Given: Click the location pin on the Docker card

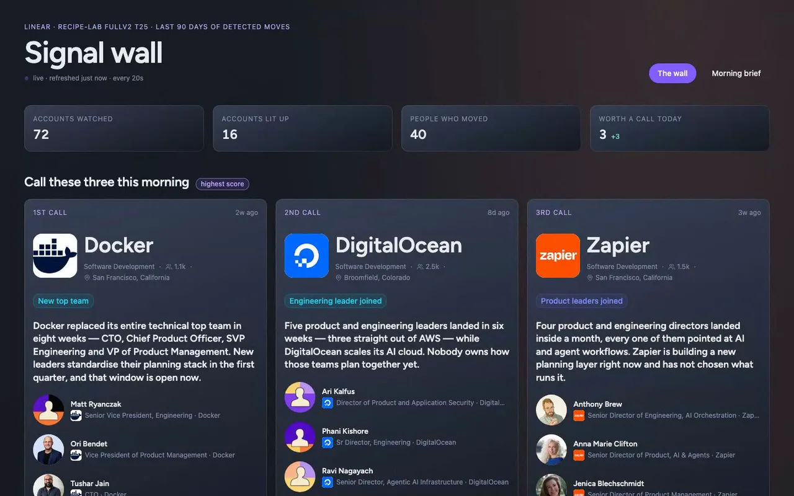Looking at the screenshot, I should [87, 278].
